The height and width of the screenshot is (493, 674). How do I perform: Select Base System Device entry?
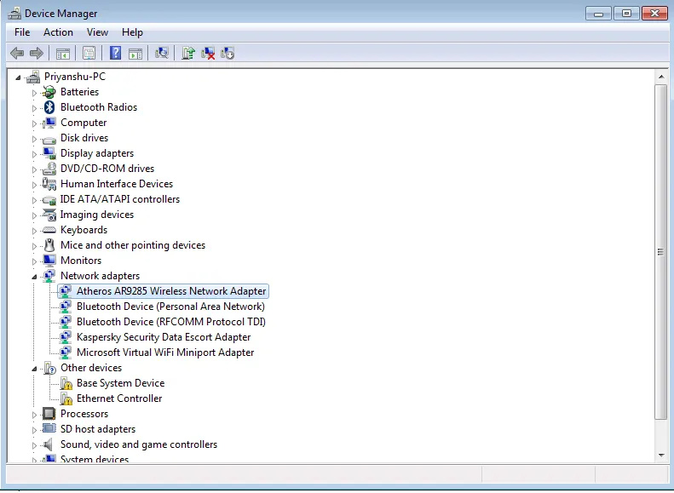120,383
